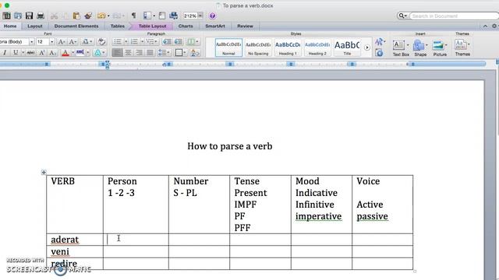
Task: Switch to the Layout tab
Action: 34,26
